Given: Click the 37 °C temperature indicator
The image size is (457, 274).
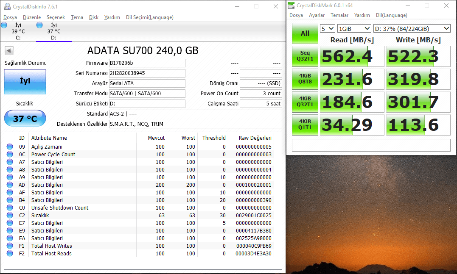Looking at the screenshot, I should [25, 119].
